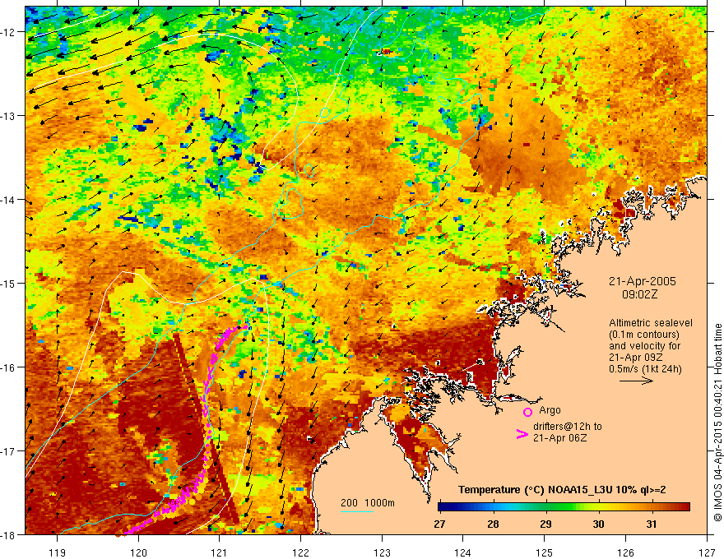Click the temperature color bar
Image resolution: width=724 pixels, height=559 pixels.
564,507
